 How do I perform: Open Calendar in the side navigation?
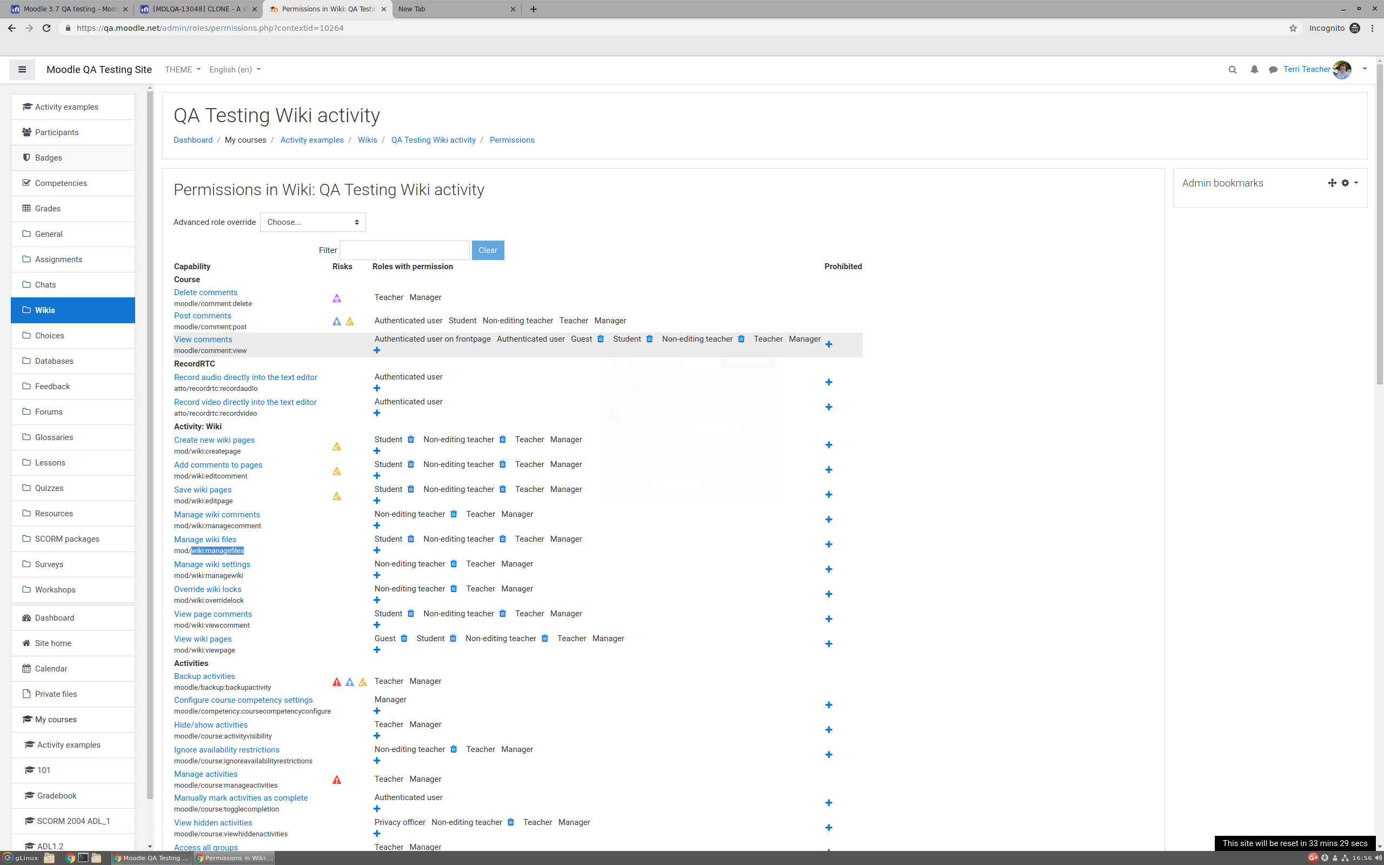[x=72, y=669]
